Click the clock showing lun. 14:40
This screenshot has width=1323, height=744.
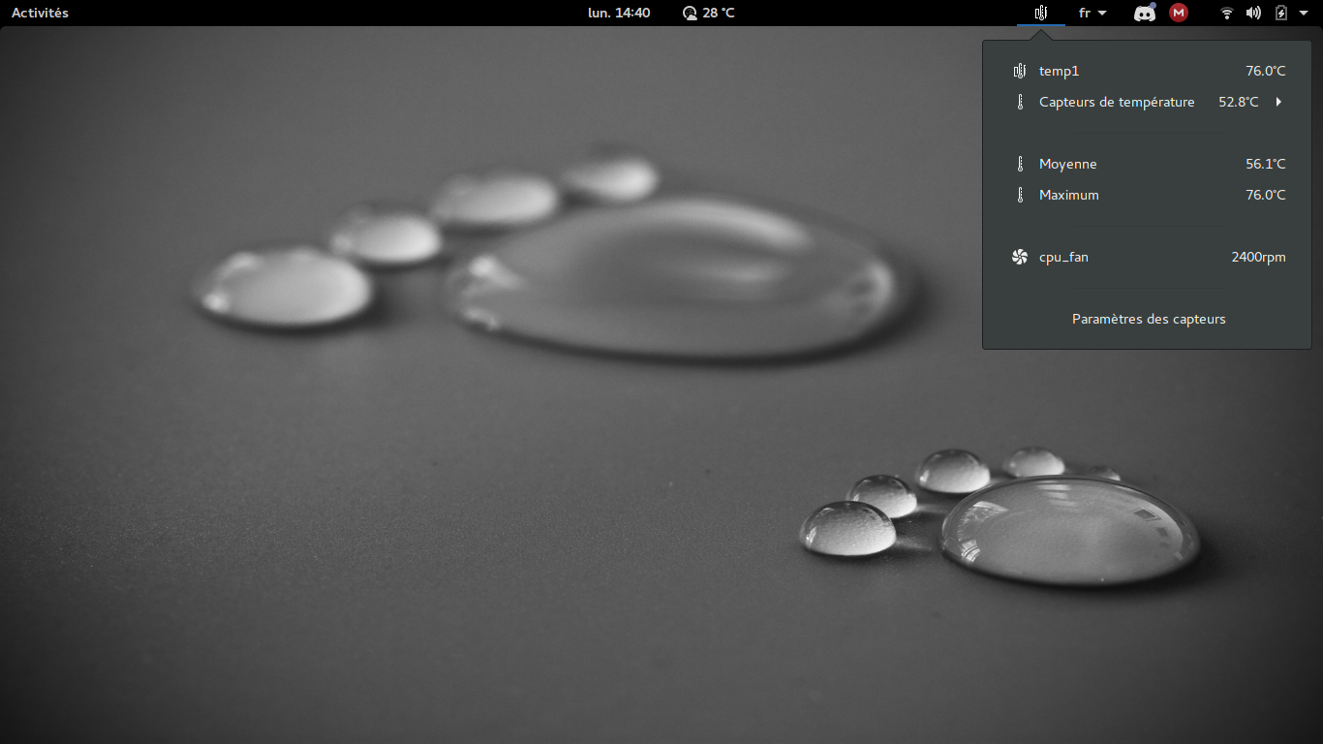[x=619, y=13]
